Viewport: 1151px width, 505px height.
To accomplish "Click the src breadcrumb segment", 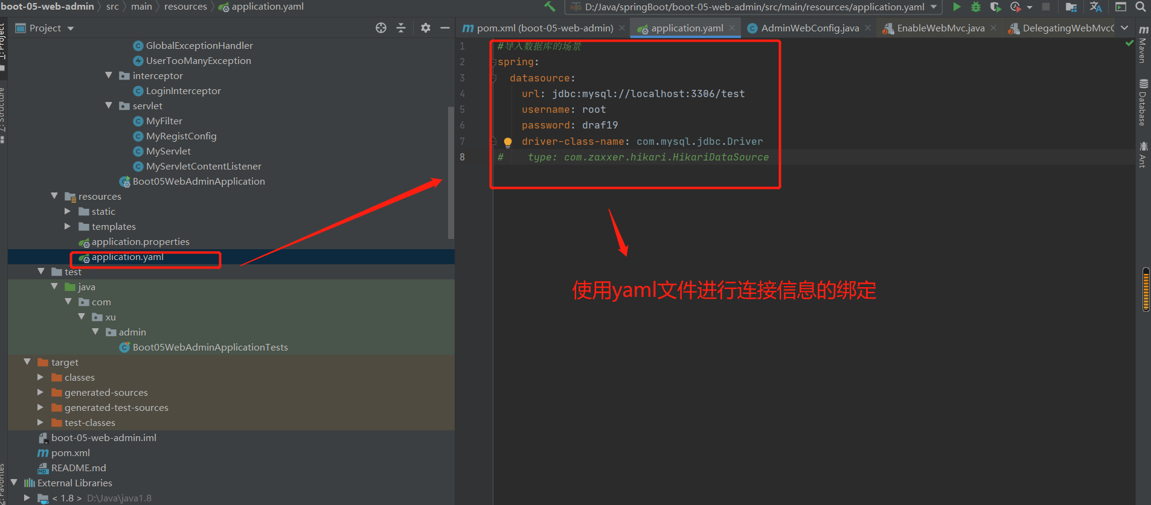I will (112, 7).
